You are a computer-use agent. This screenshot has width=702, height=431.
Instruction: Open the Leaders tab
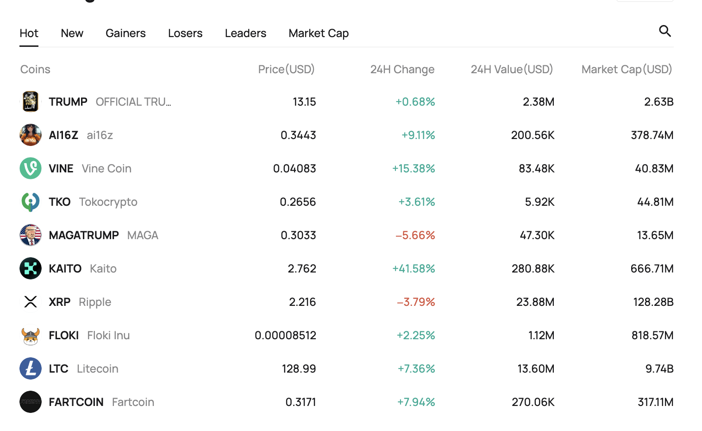pos(245,33)
